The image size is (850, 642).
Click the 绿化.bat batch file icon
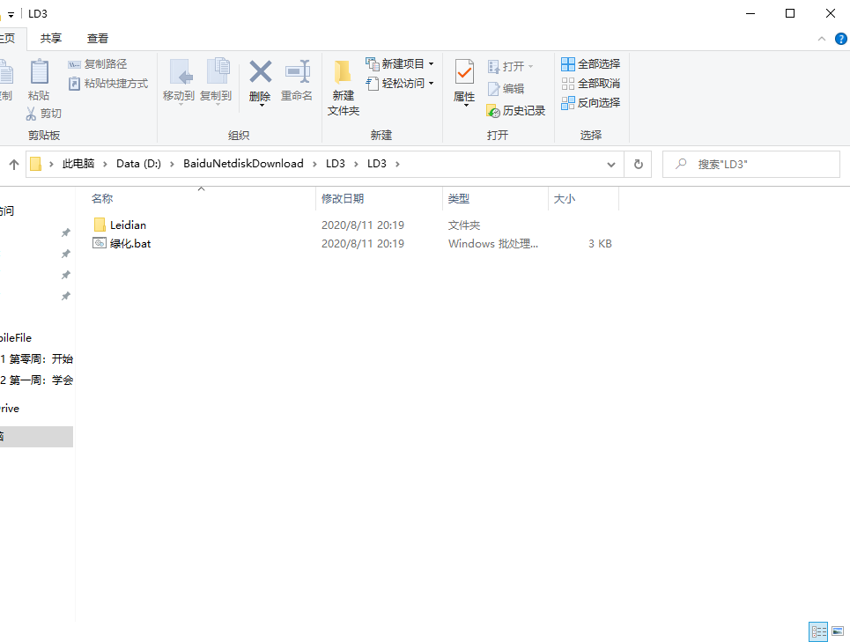tap(100, 243)
